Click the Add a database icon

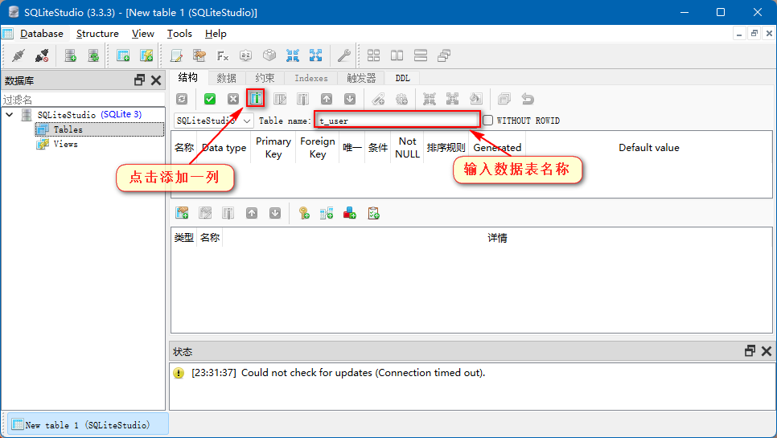[x=70, y=55]
